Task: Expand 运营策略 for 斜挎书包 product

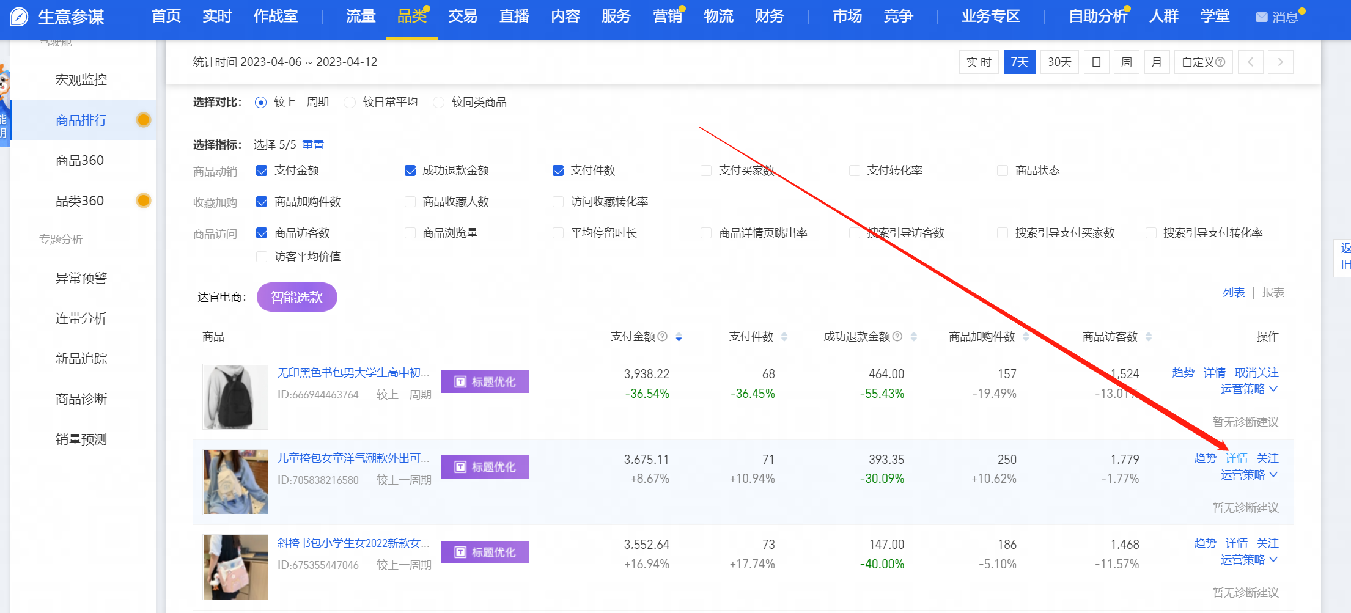Action: pos(1248,560)
